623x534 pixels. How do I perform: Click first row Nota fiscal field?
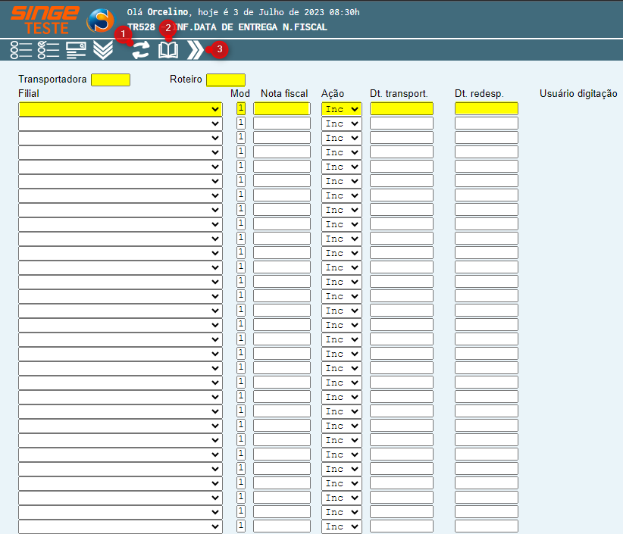tap(281, 109)
